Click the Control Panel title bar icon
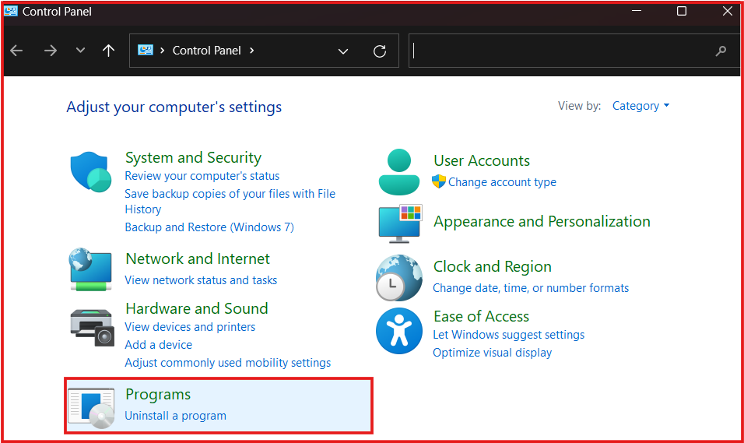 [x=10, y=10]
